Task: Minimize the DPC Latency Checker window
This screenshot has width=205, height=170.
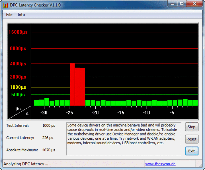Action: pos(173,4)
